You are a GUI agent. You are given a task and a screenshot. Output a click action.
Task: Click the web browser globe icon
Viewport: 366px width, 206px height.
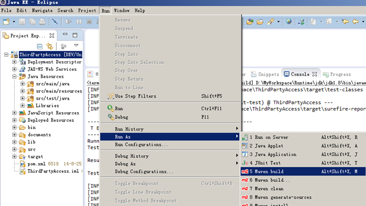[289, 21]
